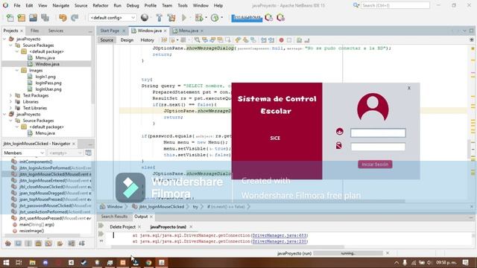The height and width of the screenshot is (268, 477).
Task: Close the login window with X
Action: (x=409, y=88)
